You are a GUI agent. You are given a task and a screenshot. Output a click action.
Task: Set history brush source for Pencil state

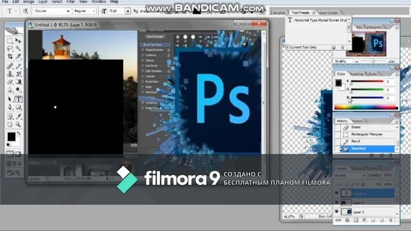(x=337, y=141)
